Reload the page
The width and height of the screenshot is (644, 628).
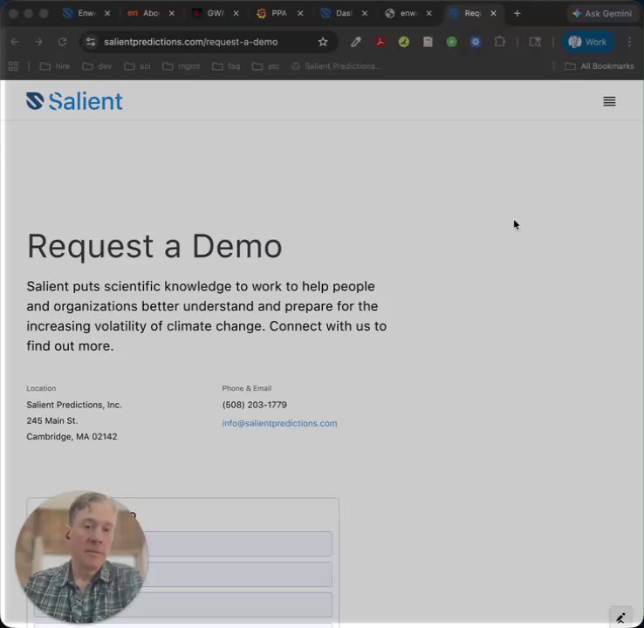[x=62, y=42]
